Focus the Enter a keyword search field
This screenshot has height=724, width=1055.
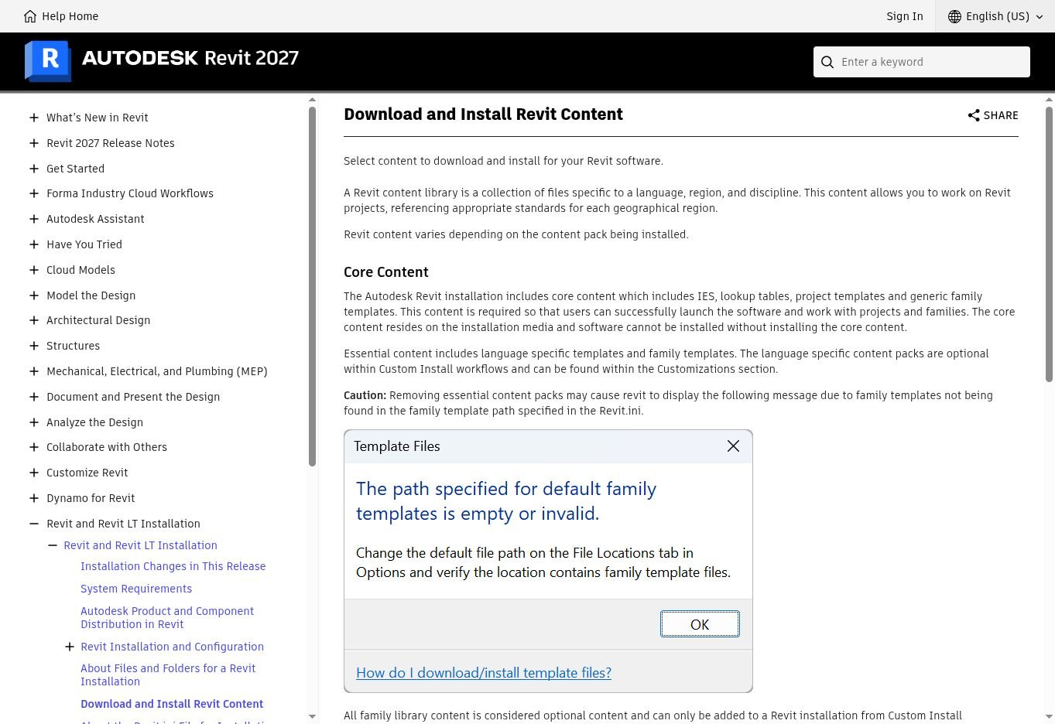(x=922, y=62)
